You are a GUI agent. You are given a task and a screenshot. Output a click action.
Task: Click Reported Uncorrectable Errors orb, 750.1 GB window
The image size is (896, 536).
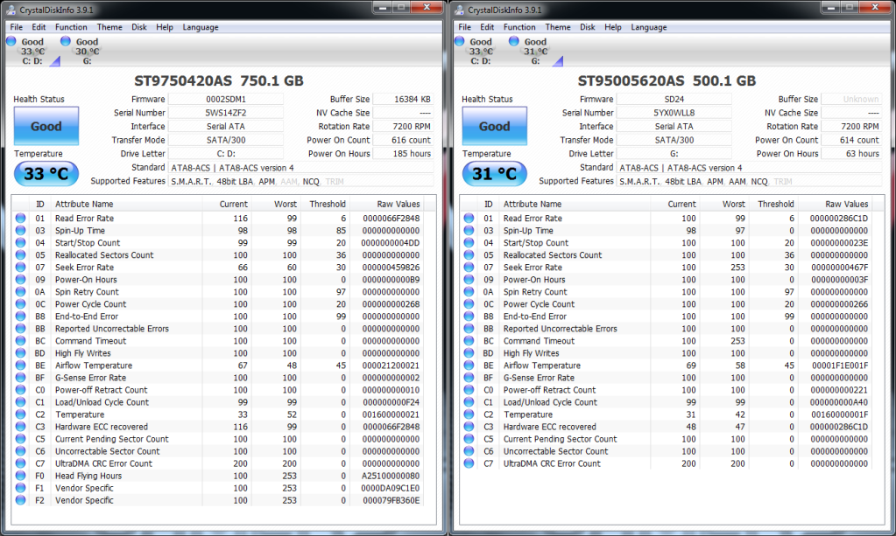[x=20, y=329]
